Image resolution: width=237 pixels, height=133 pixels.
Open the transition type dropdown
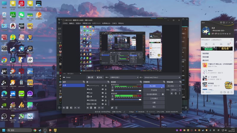[174, 86]
